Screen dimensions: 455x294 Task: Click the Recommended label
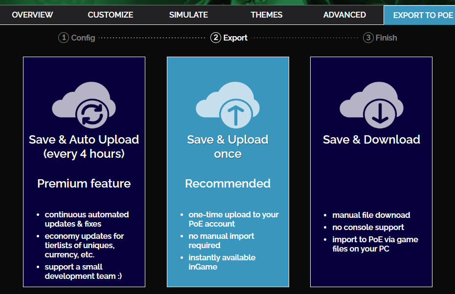[228, 183]
